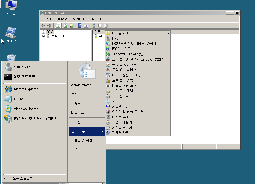The image size is (255, 184).
Task: Open 제어판 from Start menu right pane
Action: [x=87, y=122]
